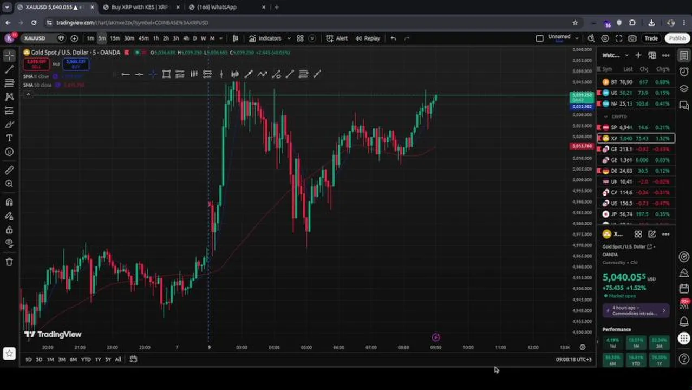Viewport: 692px width, 390px height.
Task: Switch to the 15m timeframe
Action: tap(115, 38)
